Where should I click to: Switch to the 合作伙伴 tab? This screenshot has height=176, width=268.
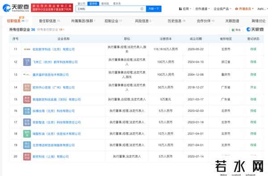(205, 21)
